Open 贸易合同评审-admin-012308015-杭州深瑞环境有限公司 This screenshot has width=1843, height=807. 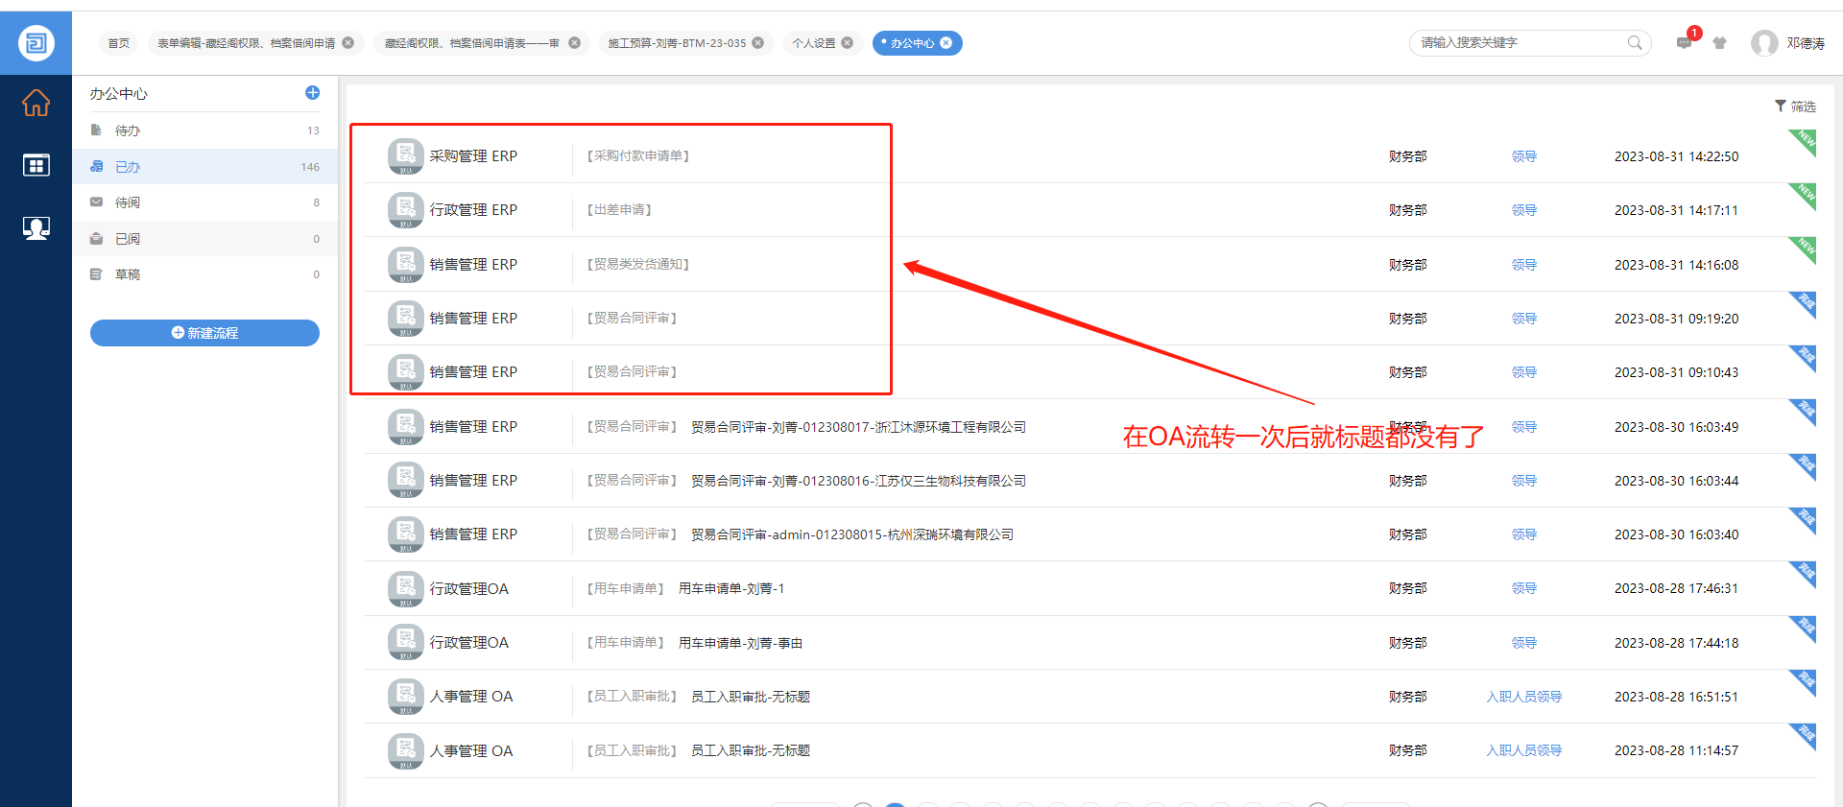tap(852, 534)
